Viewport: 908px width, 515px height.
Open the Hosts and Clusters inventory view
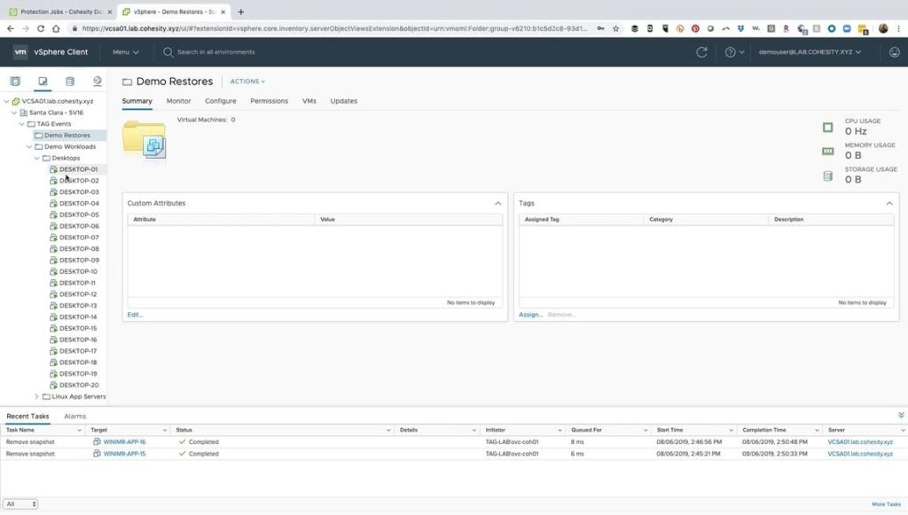[15, 80]
